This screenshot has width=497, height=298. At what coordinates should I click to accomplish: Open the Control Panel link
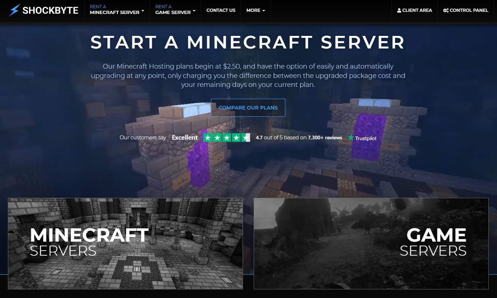(466, 10)
